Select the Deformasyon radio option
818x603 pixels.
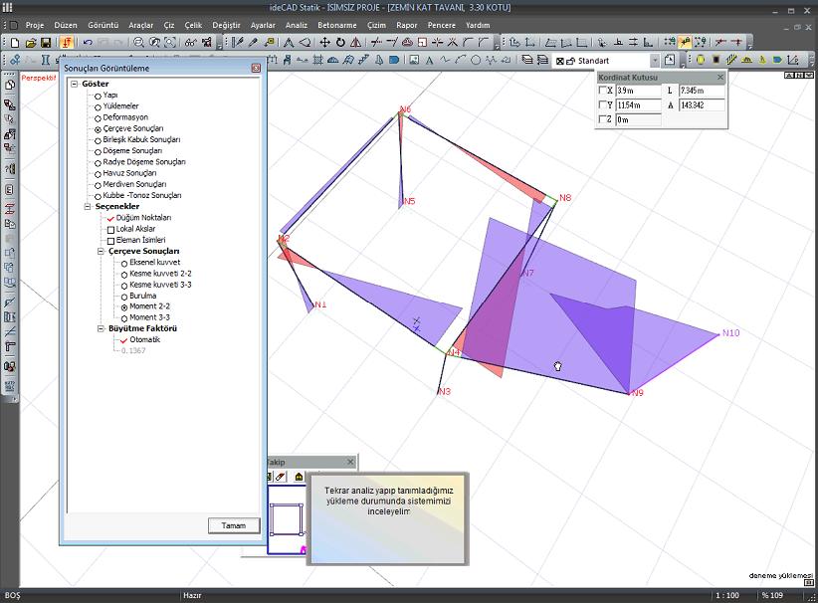tap(98, 118)
